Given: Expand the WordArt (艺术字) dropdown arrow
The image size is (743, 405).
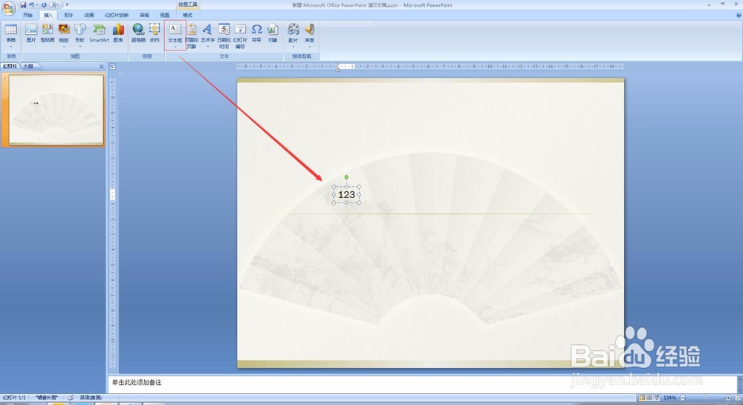Looking at the screenshot, I should [x=207, y=47].
